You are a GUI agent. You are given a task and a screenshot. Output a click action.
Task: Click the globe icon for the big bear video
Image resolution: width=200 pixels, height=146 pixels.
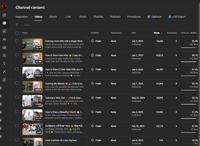pos(93,140)
